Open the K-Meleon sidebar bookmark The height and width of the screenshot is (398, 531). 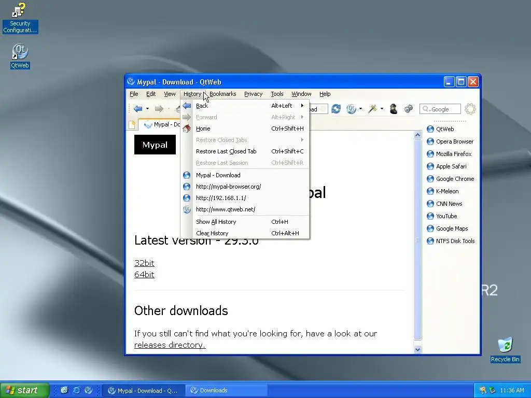tap(443, 191)
